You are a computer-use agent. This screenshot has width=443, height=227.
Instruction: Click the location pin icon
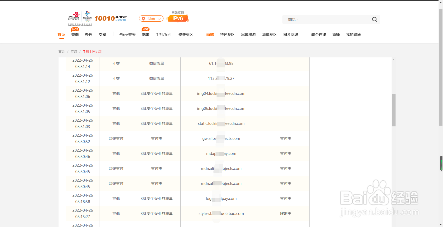(x=143, y=19)
